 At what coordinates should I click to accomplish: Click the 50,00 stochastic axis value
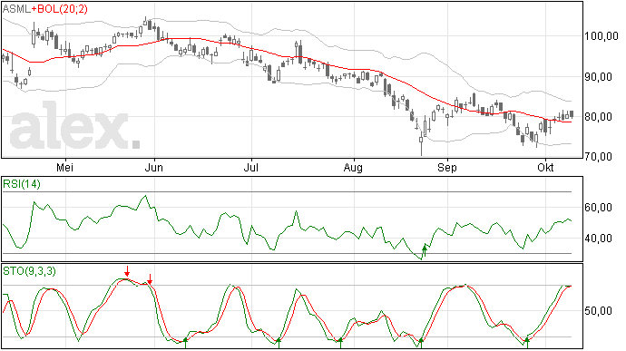point(599,311)
